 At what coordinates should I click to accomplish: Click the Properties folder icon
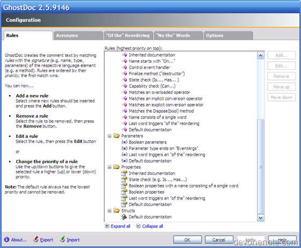click(x=117, y=167)
